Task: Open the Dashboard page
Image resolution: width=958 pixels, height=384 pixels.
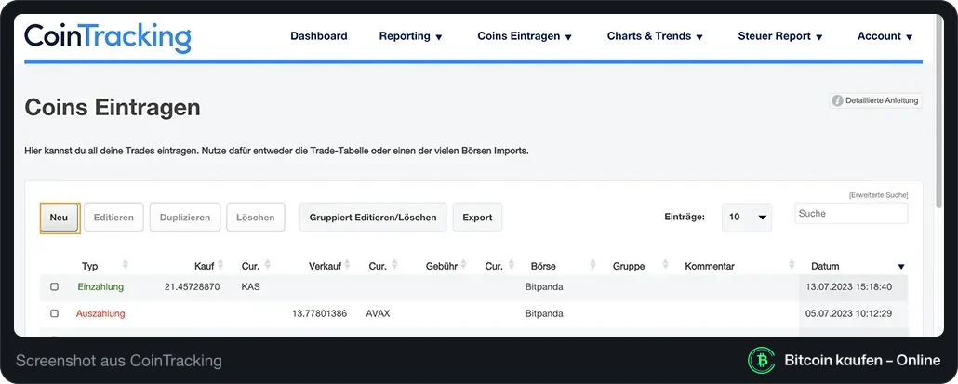Action: 318,36
